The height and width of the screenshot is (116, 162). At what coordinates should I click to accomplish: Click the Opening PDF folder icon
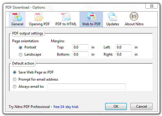(x=39, y=17)
